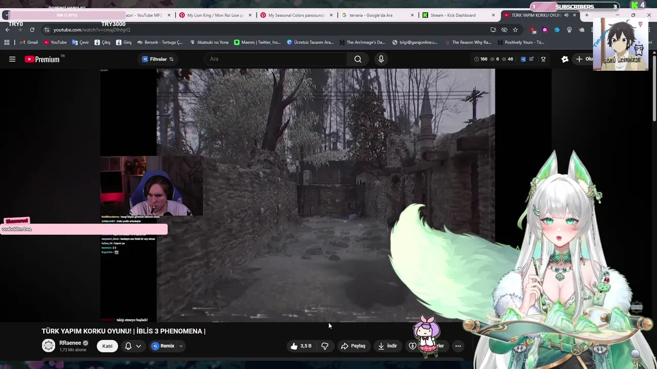This screenshot has height=369, width=657.
Task: Click the Katıl join button
Action: point(107,346)
